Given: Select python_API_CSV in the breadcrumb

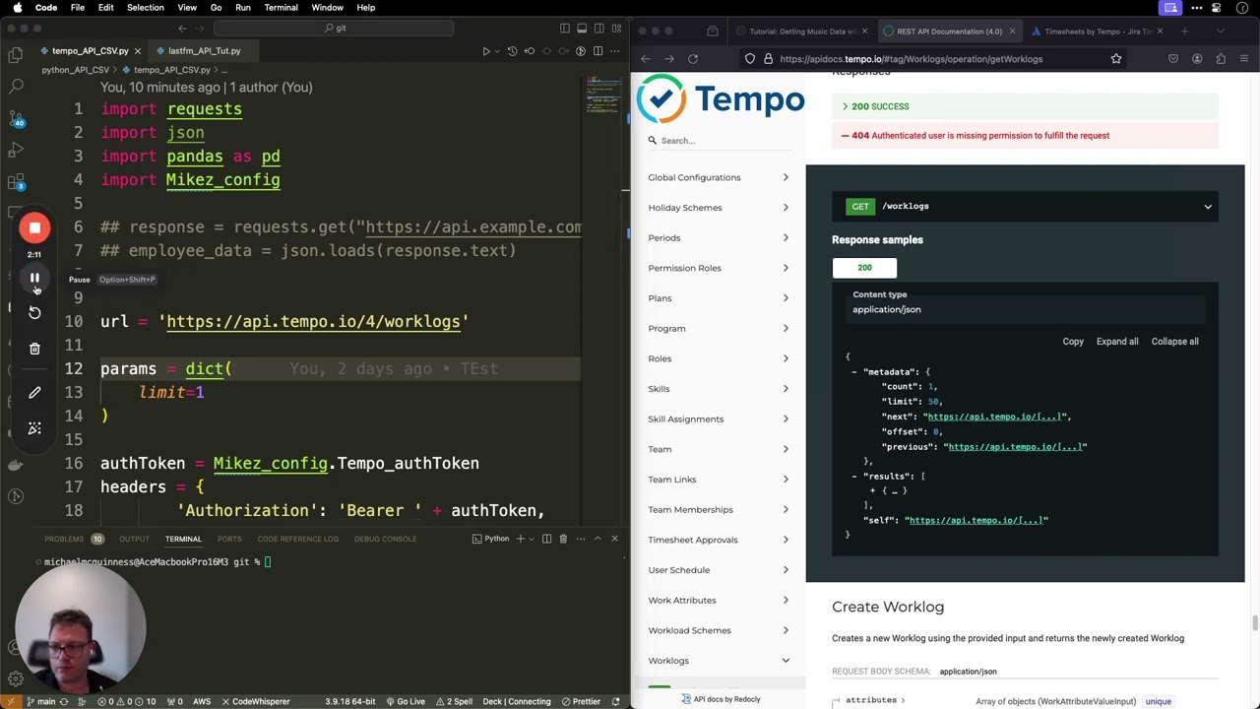Looking at the screenshot, I should point(75,70).
